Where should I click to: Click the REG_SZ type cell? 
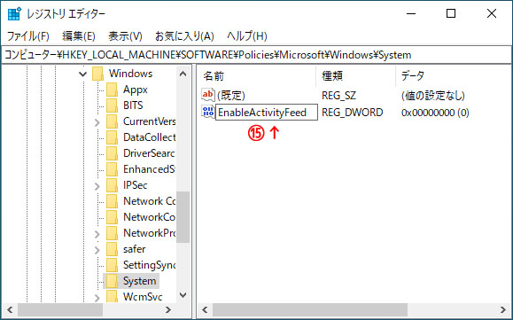tap(338, 96)
